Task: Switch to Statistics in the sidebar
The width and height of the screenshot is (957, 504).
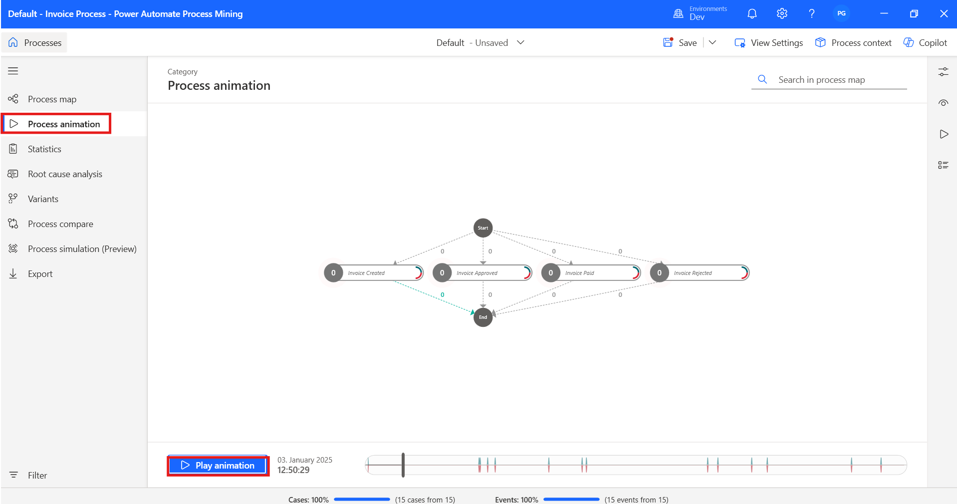Action: [x=44, y=149]
